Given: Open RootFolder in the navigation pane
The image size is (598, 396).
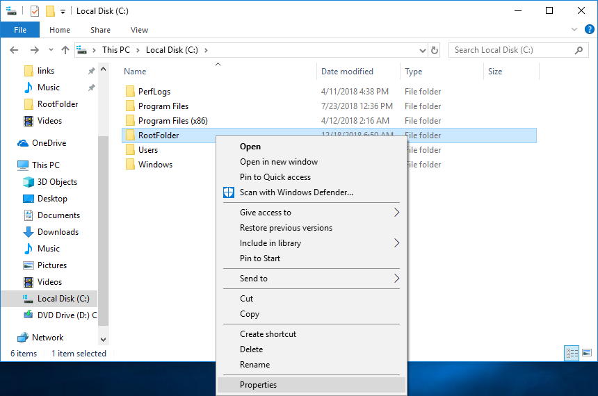Looking at the screenshot, I should 58,104.
